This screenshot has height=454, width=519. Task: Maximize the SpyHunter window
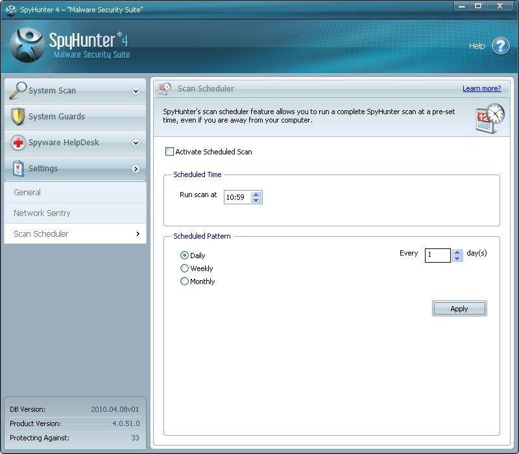[478, 6]
